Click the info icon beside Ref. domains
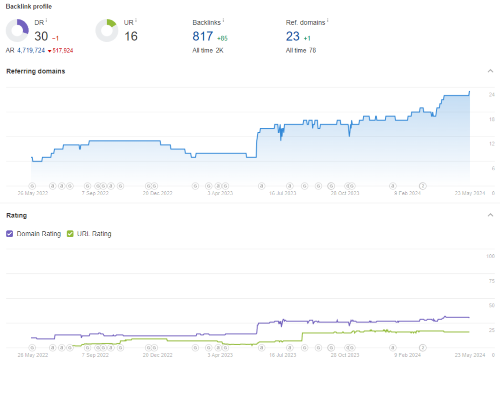500x406 pixels. [328, 20]
